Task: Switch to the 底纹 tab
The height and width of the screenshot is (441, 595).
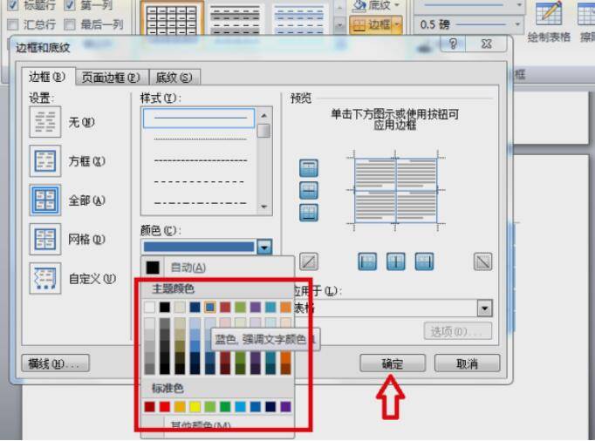Action: [x=173, y=78]
